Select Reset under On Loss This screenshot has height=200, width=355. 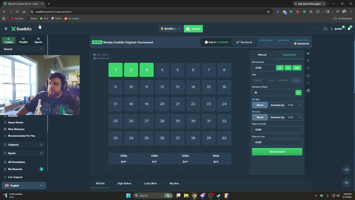[x=260, y=117]
